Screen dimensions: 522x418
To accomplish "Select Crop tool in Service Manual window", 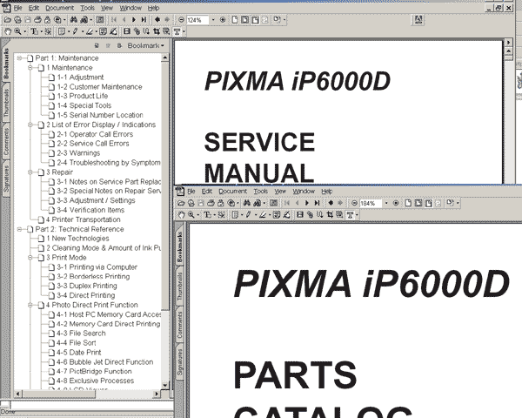I will pos(156,31).
